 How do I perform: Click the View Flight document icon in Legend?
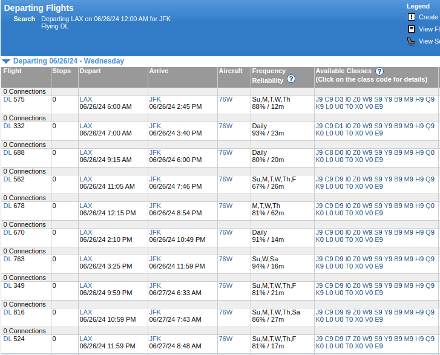coord(412,29)
